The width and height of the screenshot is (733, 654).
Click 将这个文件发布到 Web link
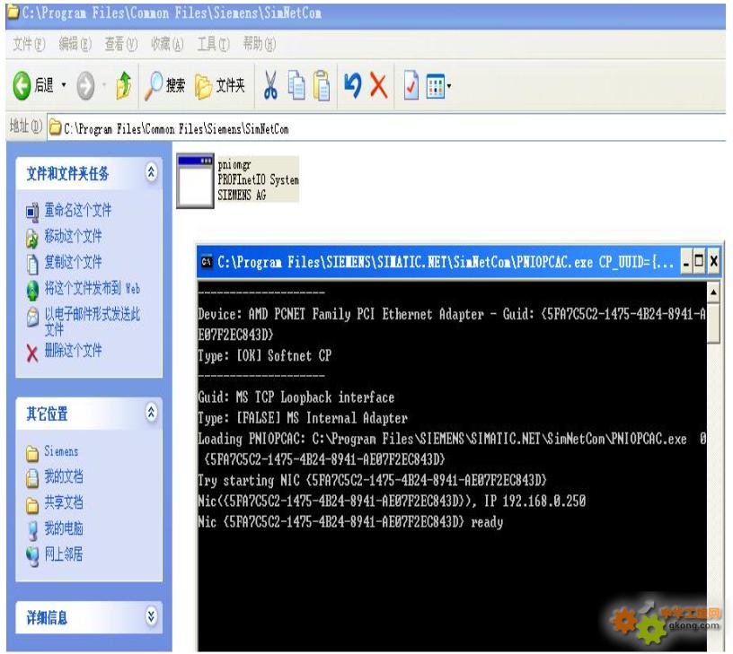click(x=93, y=288)
